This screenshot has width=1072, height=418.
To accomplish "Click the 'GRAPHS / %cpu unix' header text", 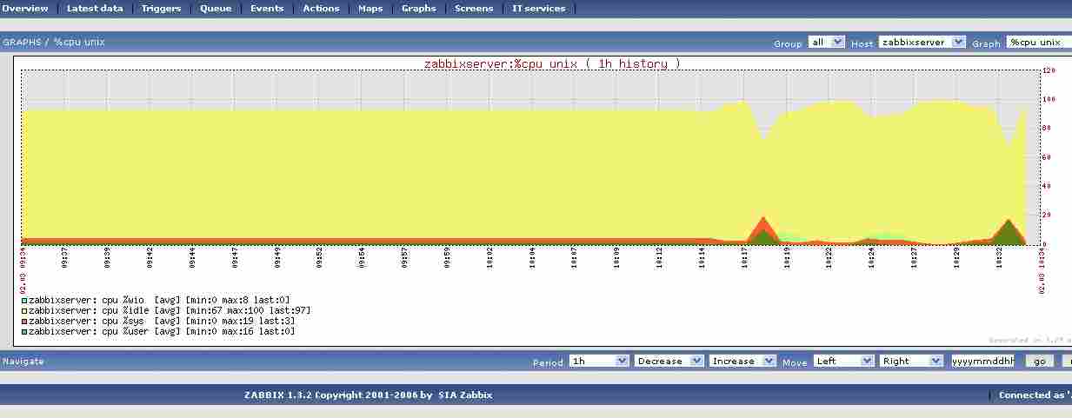I will pyautogui.click(x=54, y=42).
